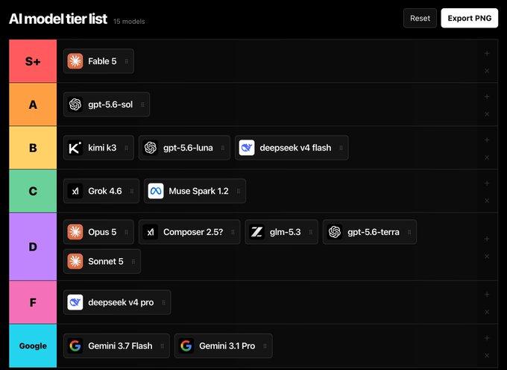Select the Gemini 3.1 Pro chip
The image size is (507, 370).
(224, 345)
